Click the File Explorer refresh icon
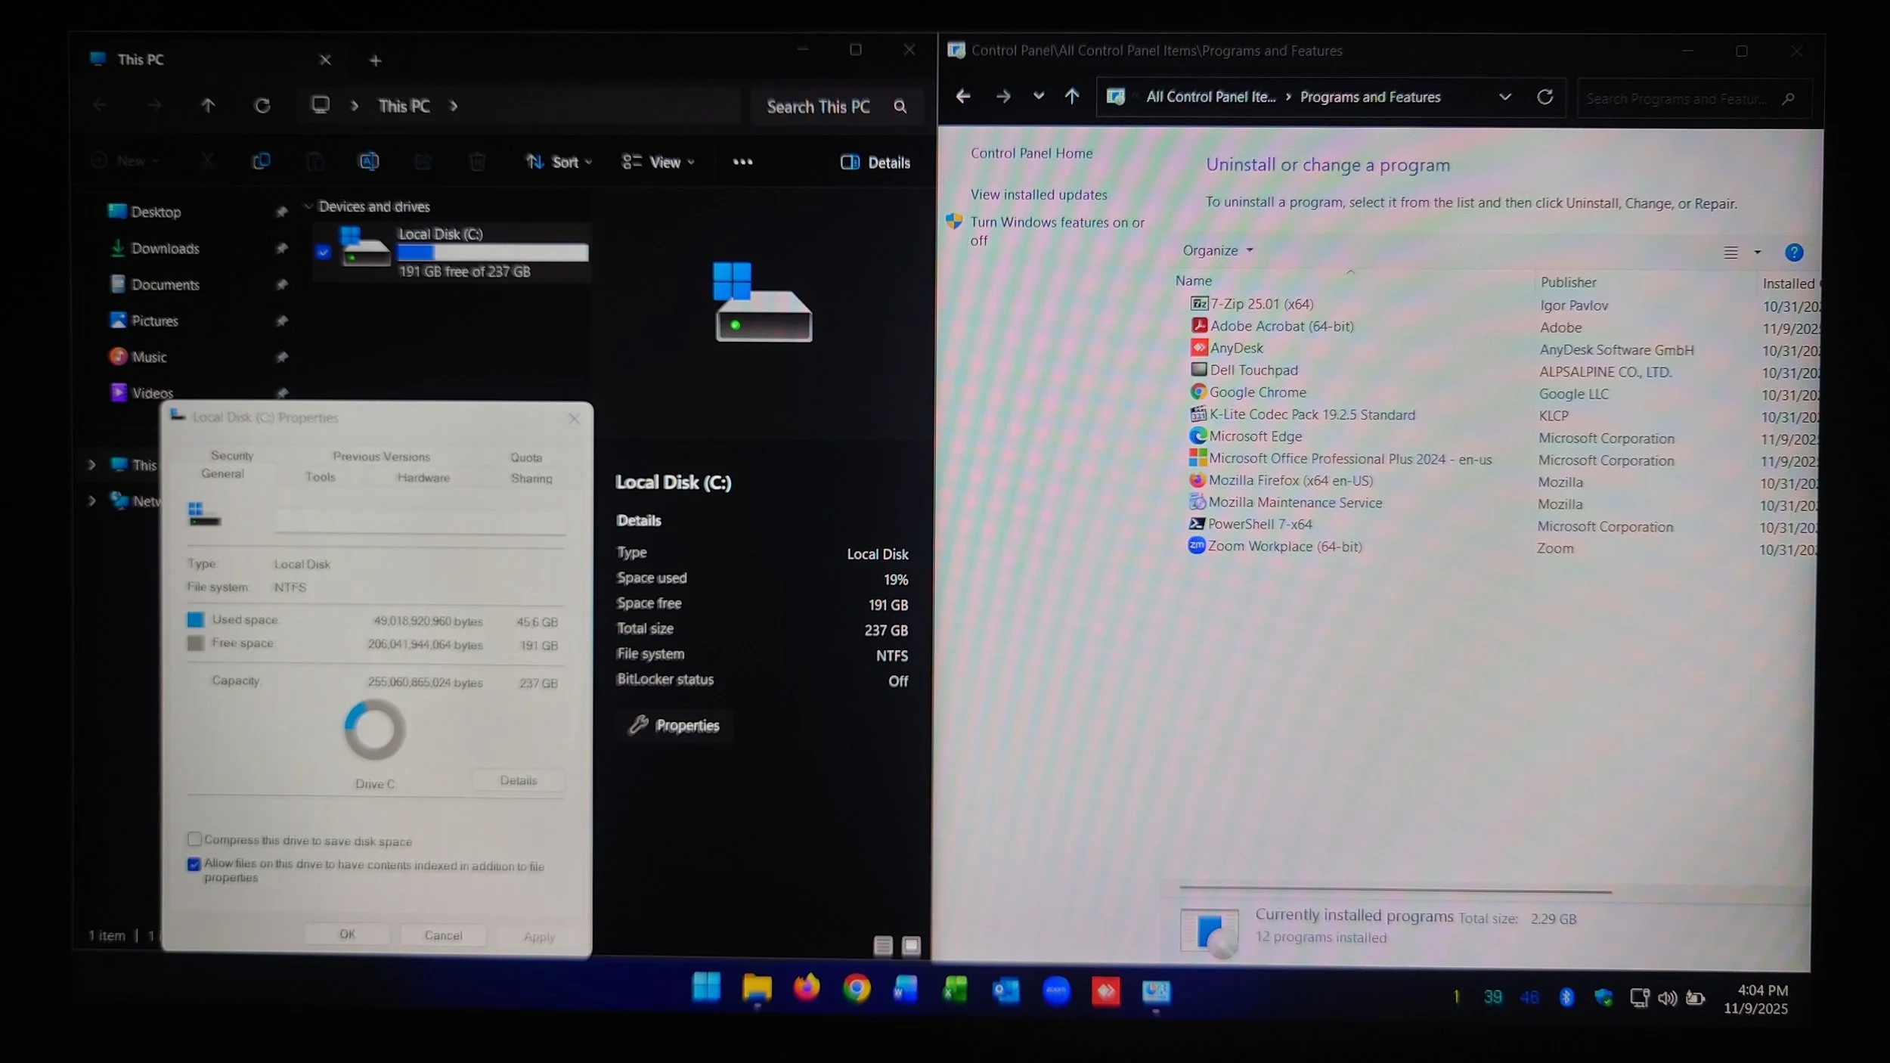 coord(262,106)
